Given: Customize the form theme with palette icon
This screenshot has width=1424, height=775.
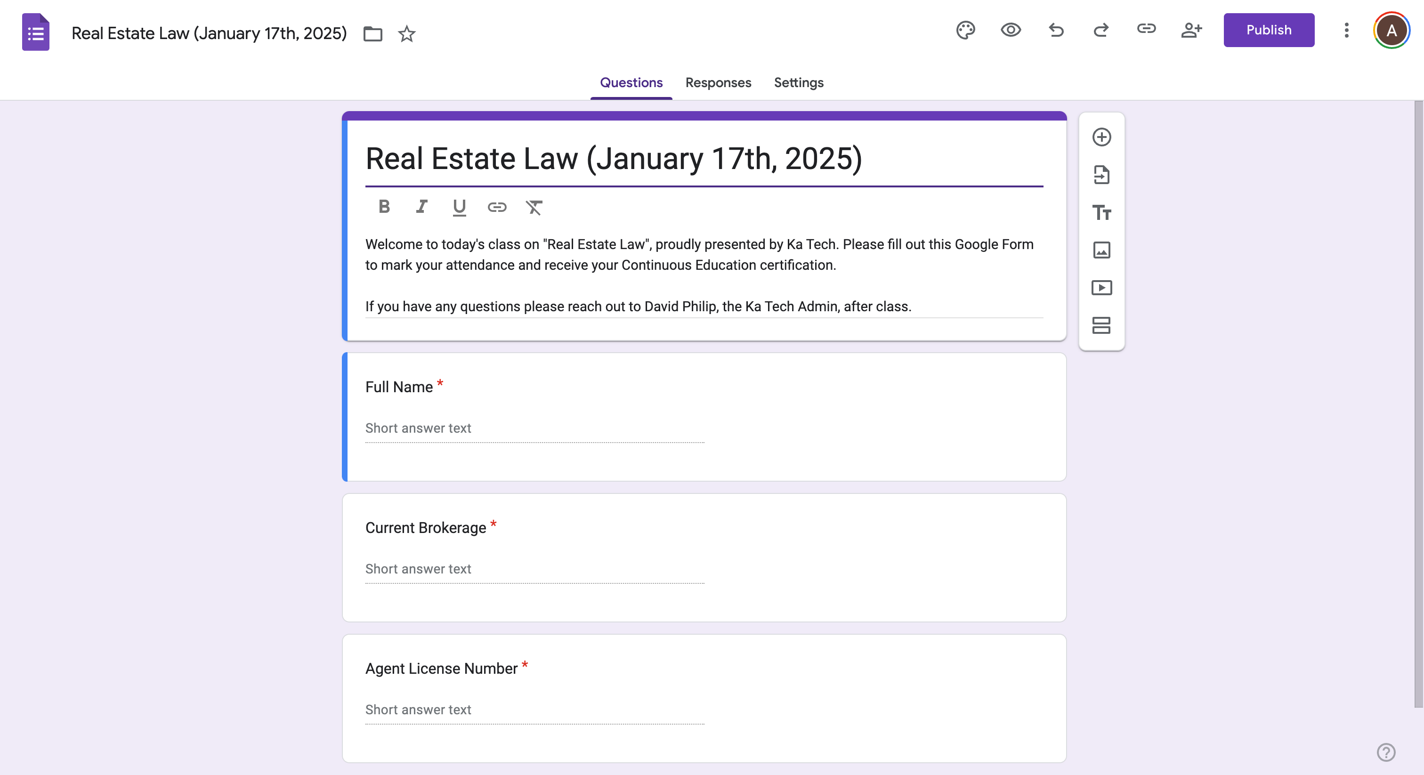Looking at the screenshot, I should [966, 31].
